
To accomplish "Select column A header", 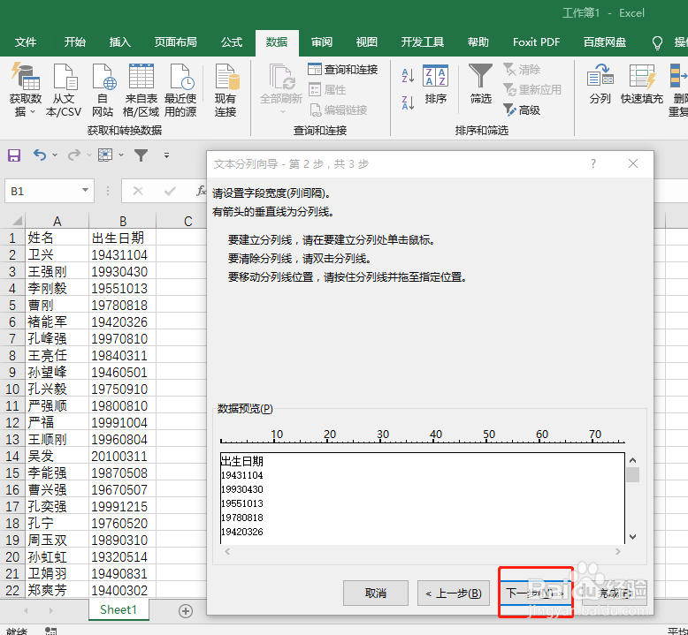I will [57, 221].
